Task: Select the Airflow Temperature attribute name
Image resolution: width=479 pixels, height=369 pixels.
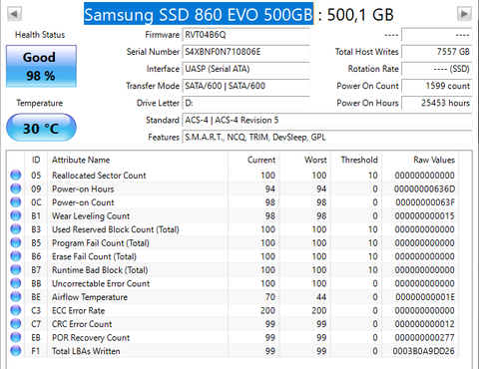Action: click(x=90, y=297)
